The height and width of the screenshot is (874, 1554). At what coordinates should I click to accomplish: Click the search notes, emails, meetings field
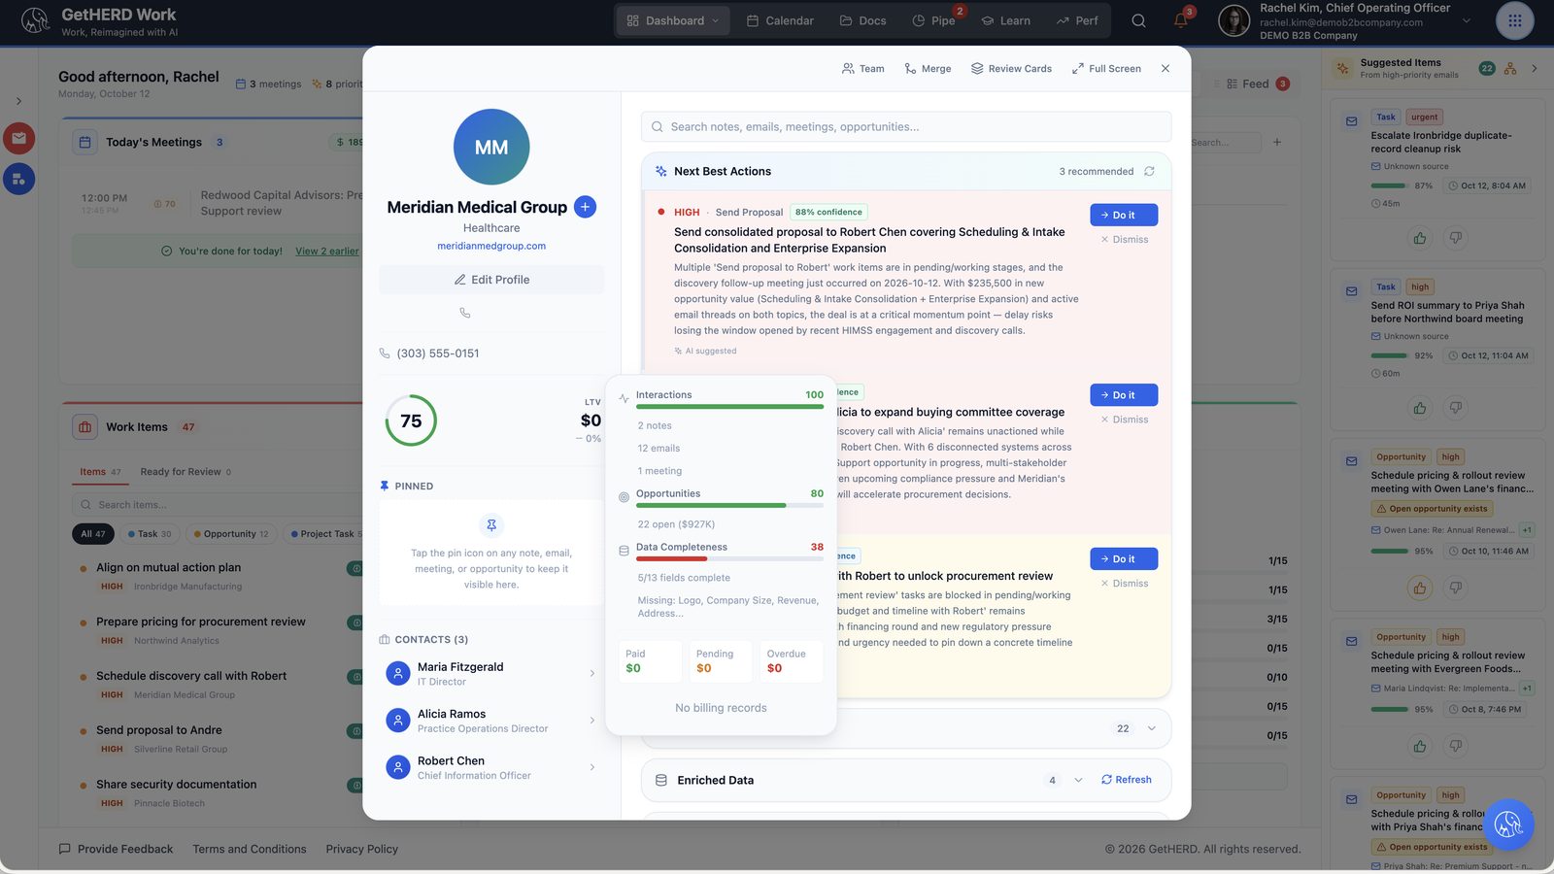(x=906, y=127)
